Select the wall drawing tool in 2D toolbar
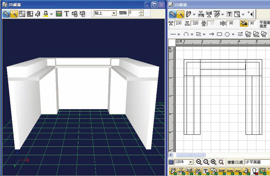 click(189, 14)
